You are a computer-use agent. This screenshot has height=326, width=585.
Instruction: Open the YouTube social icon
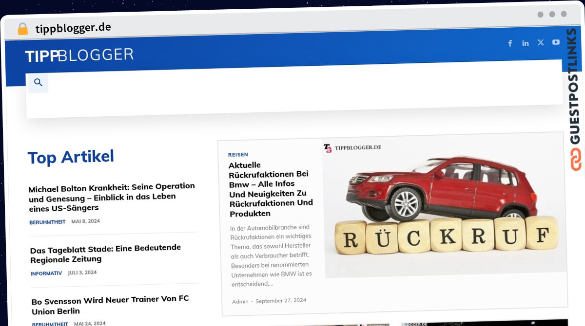pyautogui.click(x=556, y=42)
